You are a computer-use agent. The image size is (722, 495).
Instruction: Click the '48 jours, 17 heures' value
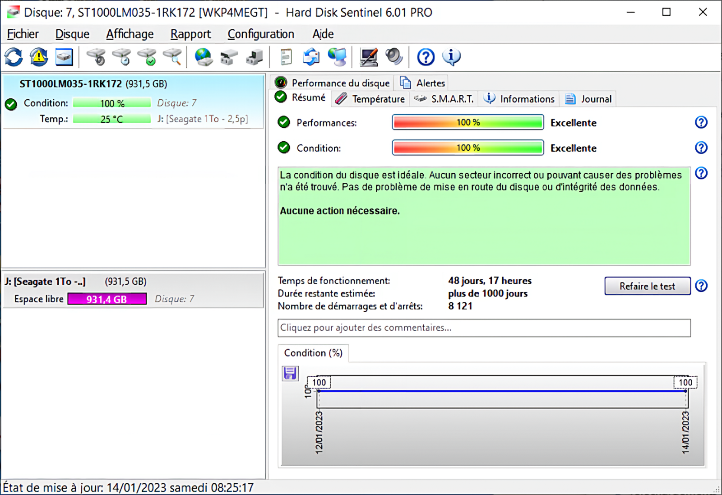pos(490,281)
